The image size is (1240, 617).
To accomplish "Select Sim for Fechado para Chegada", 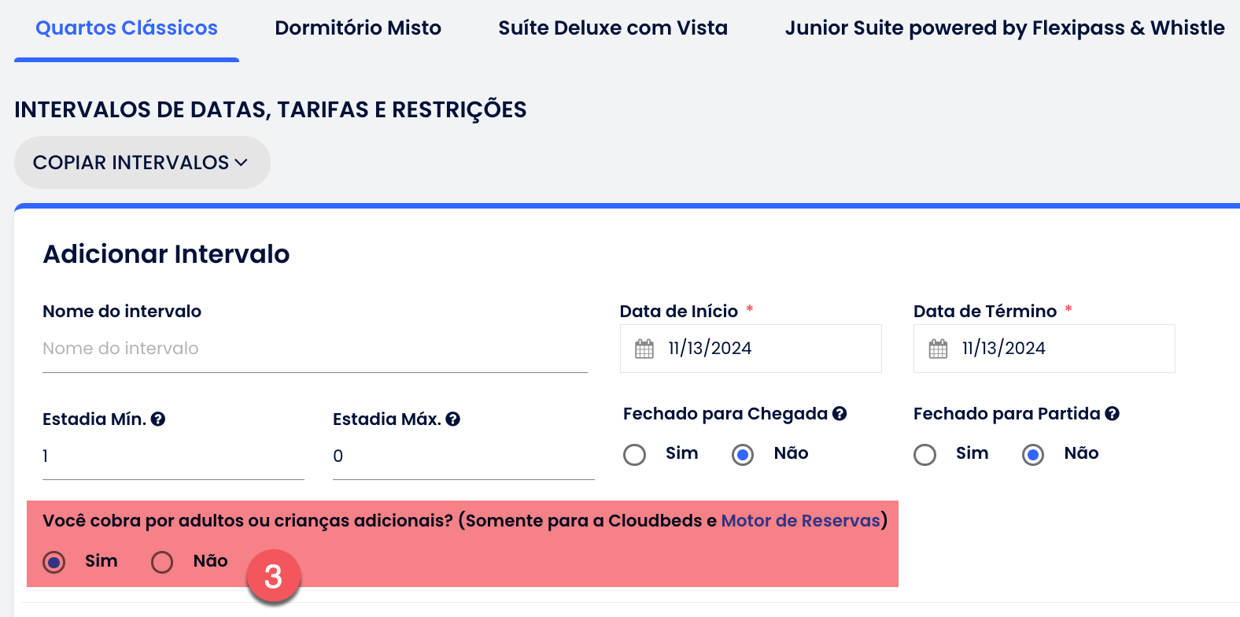I will coord(635,455).
